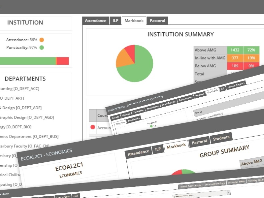Switch to the Timetable tab

138,111
